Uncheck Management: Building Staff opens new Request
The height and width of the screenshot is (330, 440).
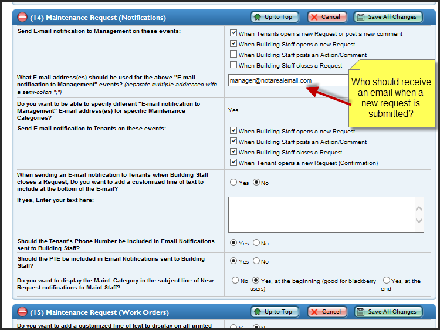(x=233, y=44)
